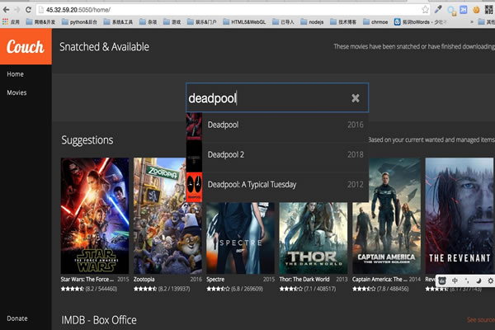Click in the deadpool search input field
This screenshot has height=330, width=495.
click(264, 98)
